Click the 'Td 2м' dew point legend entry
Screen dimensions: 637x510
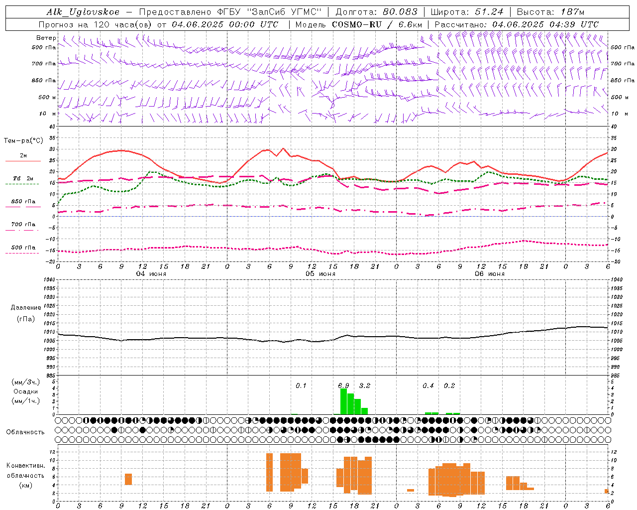pos(23,178)
